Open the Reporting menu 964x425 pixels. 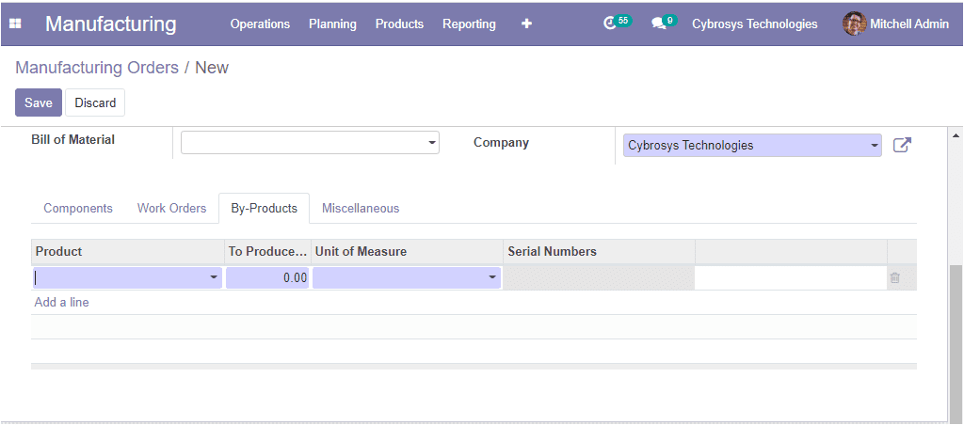click(469, 24)
